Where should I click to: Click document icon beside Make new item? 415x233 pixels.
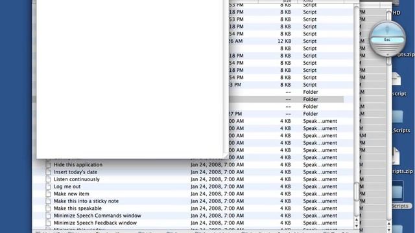click(48, 194)
